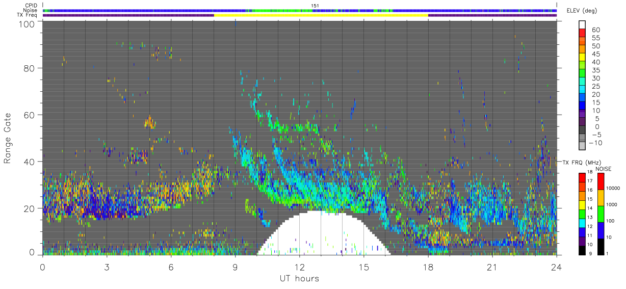The image size is (626, 289).
Task: Click the CPID value 151
Action: [x=315, y=6]
